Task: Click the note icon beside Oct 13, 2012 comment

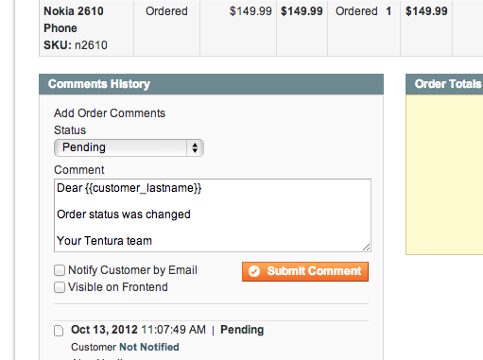Action: (x=59, y=331)
